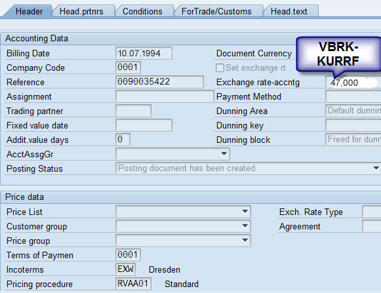Click the Dunning block field
381x293 pixels.
[x=353, y=140]
